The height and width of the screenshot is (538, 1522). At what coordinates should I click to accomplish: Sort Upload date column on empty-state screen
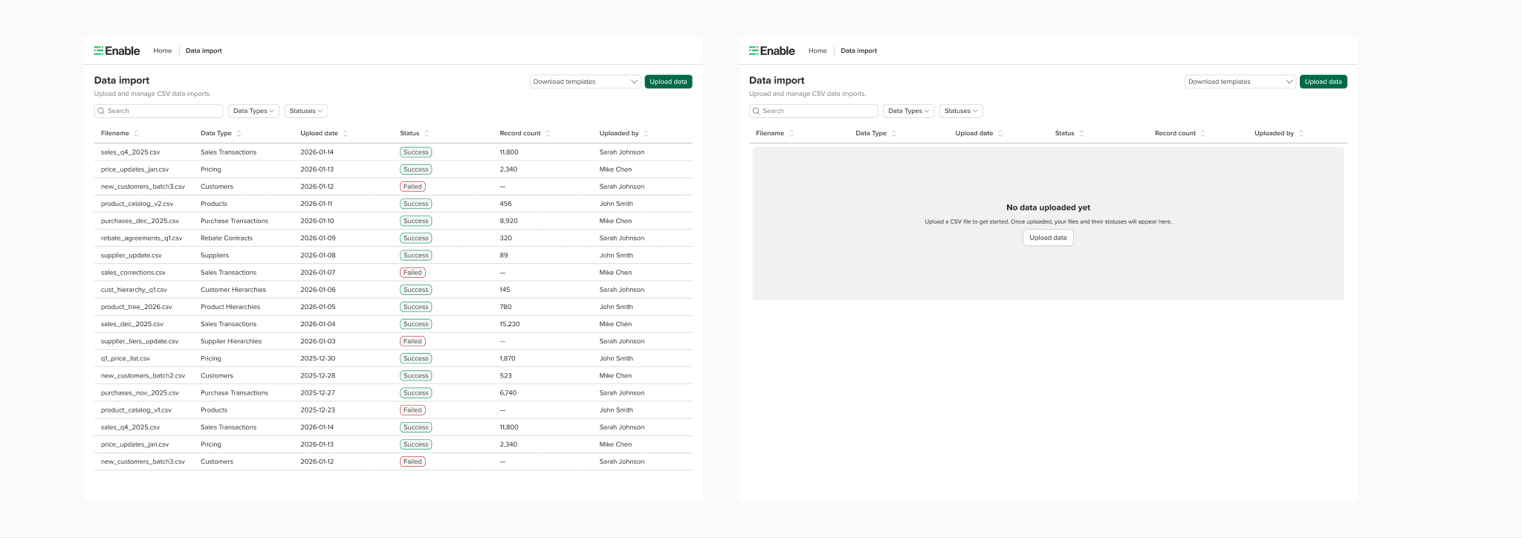point(1000,134)
